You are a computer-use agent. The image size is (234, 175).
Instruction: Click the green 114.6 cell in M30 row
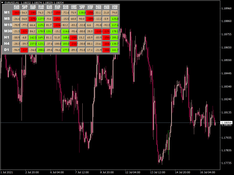65,31
